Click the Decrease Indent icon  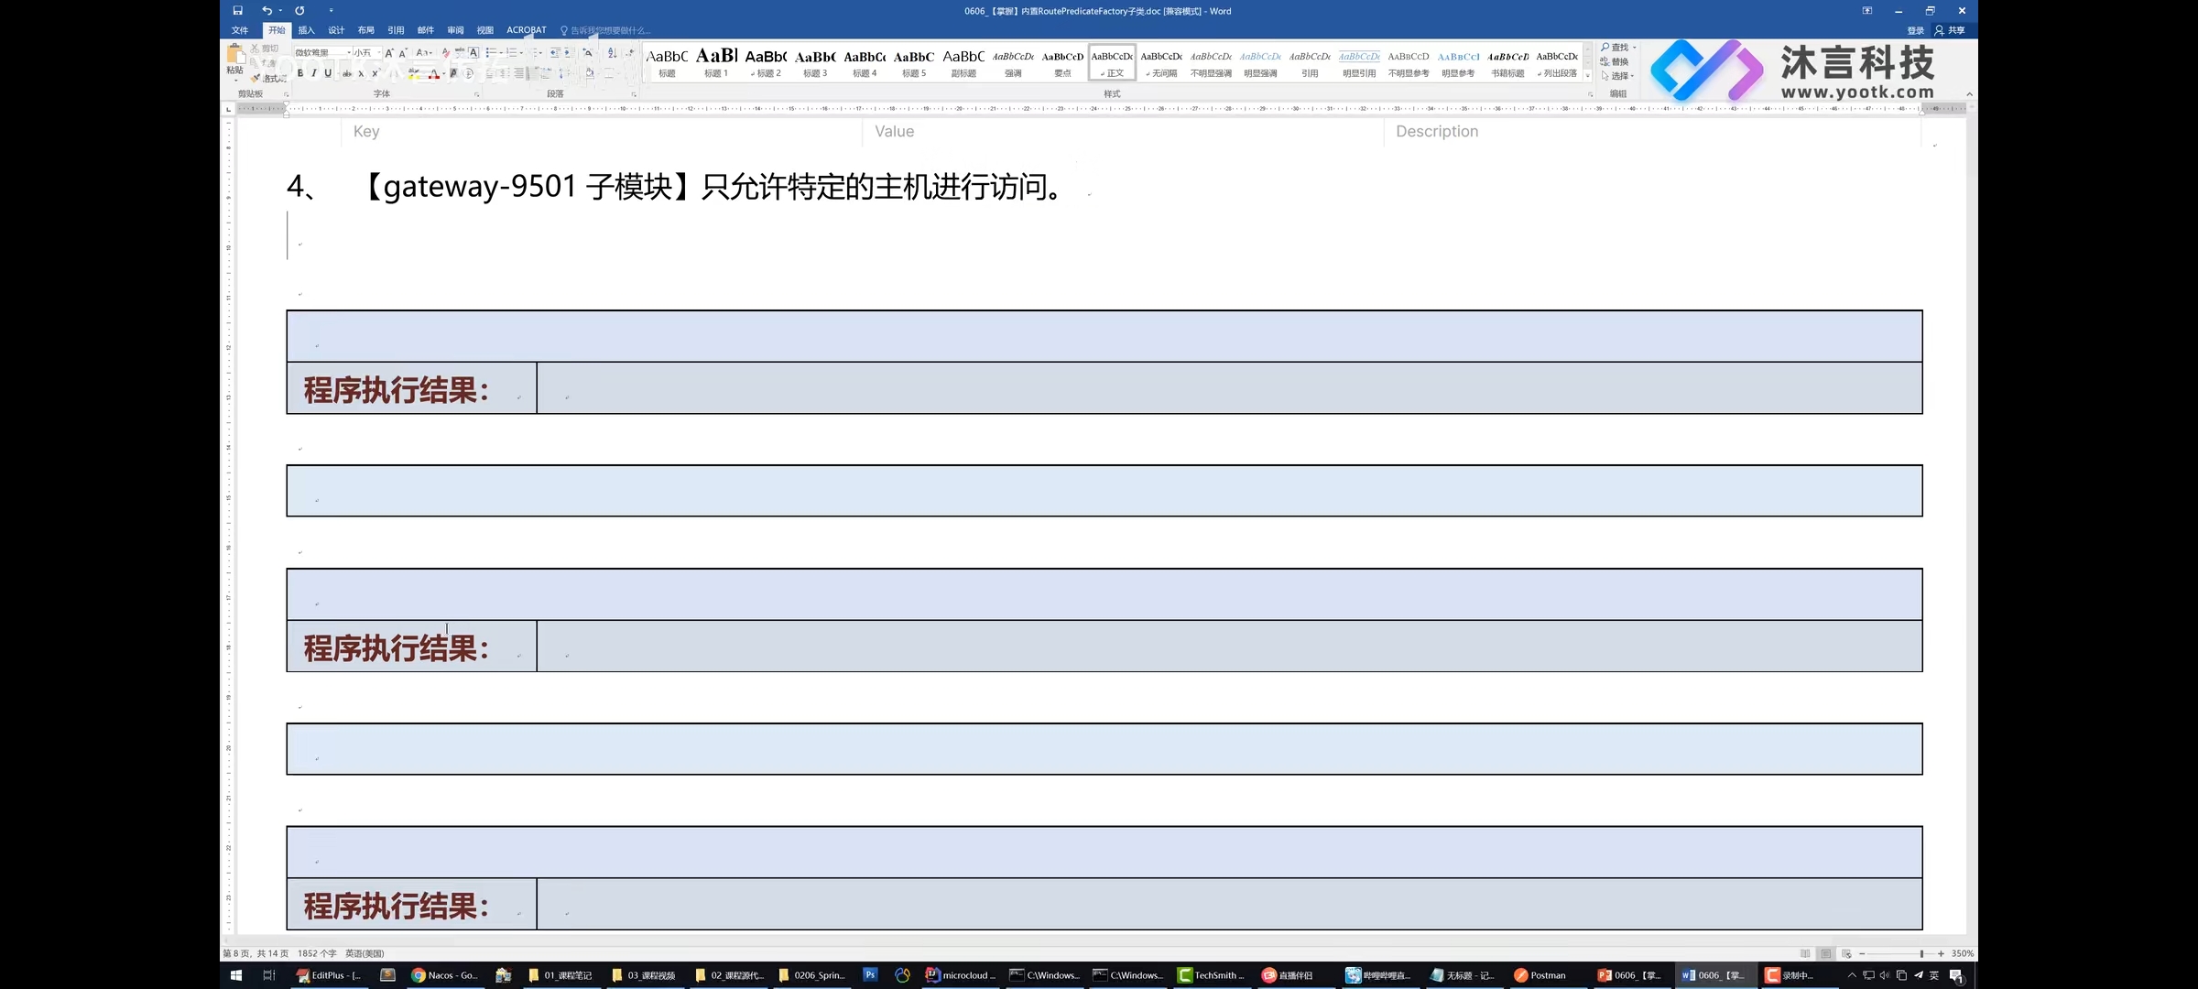click(555, 53)
